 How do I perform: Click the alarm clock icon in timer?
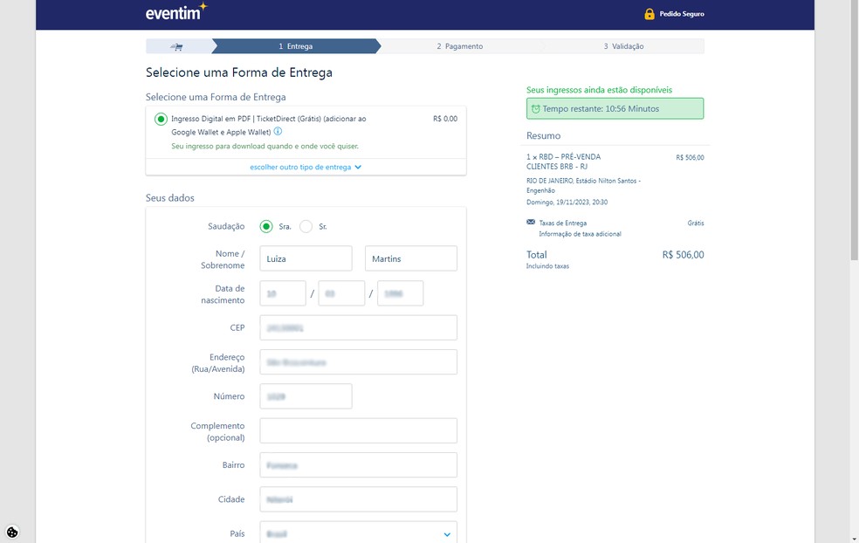[x=535, y=109]
